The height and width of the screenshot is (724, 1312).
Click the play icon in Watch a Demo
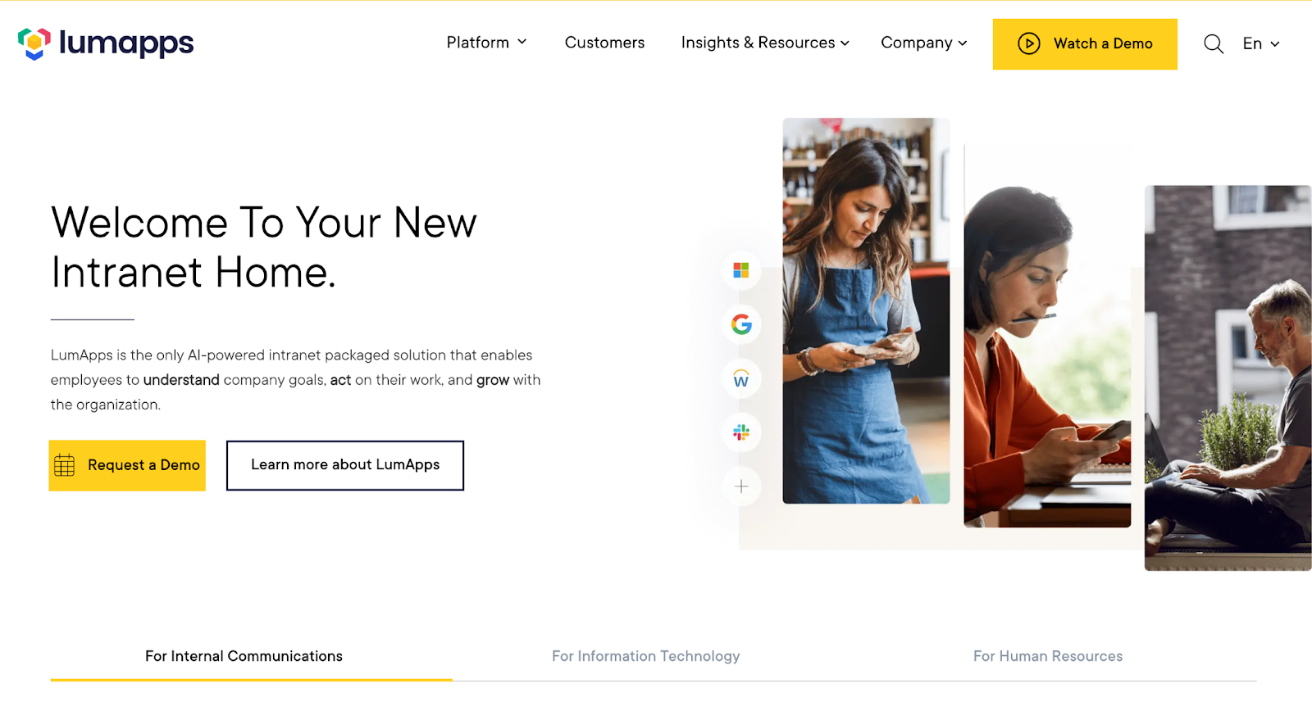[1029, 43]
